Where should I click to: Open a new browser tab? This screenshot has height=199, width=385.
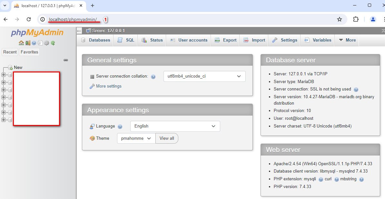(93, 5)
